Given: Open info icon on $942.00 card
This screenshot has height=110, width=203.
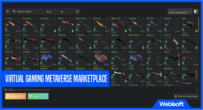Looking at the screenshot, I should 161,19.
